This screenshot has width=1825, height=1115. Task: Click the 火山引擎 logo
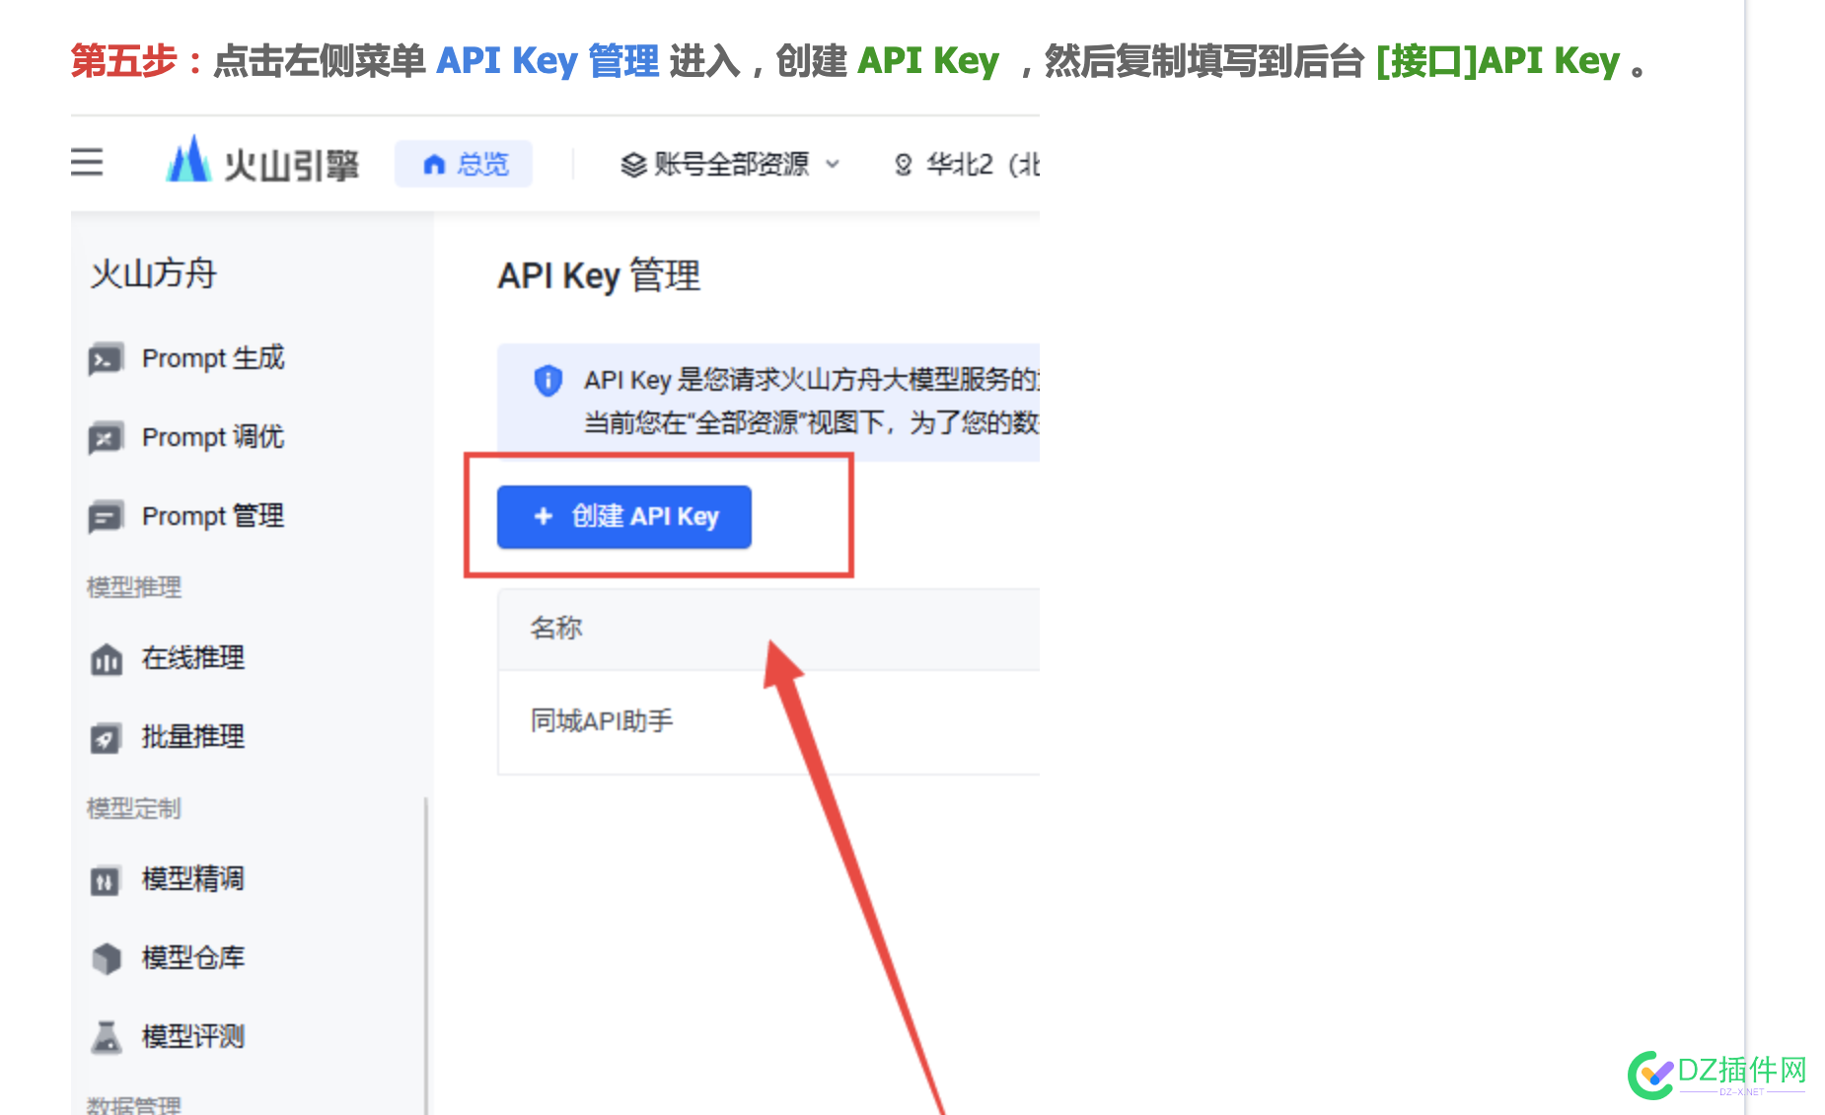tap(262, 162)
